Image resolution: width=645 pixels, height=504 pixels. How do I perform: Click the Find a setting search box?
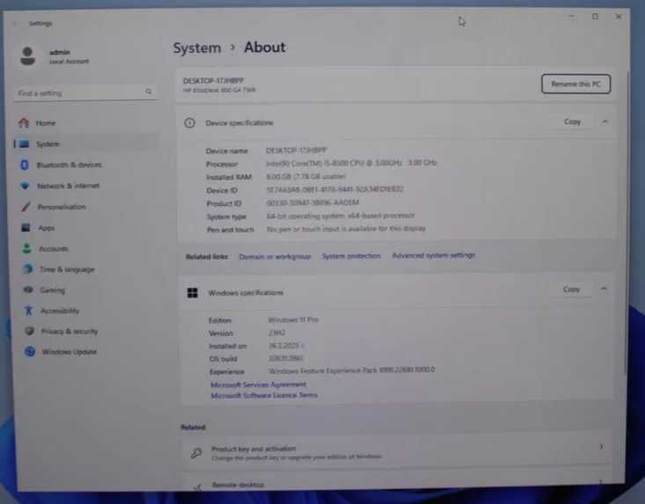click(85, 92)
